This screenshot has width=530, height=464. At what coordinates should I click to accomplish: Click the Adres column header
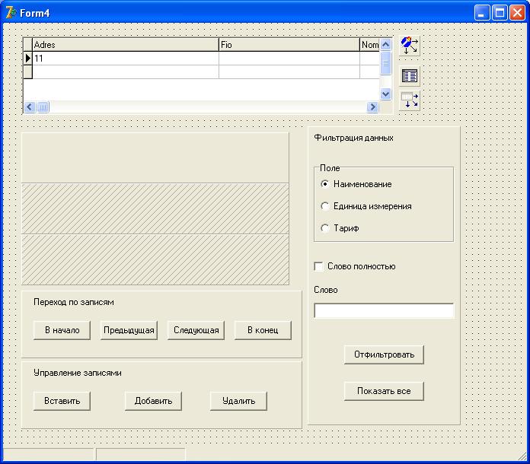click(125, 45)
